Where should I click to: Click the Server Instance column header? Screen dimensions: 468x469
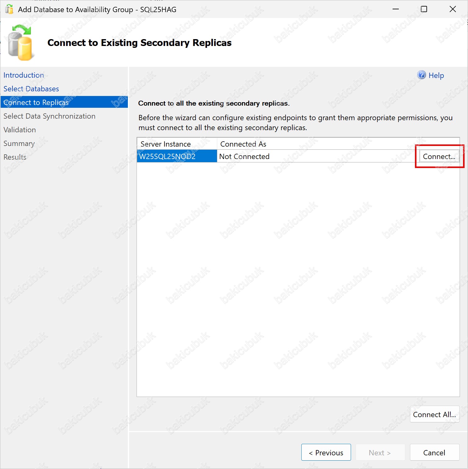pyautogui.click(x=166, y=144)
